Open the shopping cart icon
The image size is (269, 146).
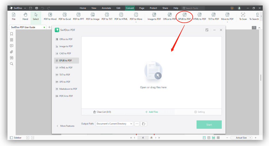coord(232,8)
